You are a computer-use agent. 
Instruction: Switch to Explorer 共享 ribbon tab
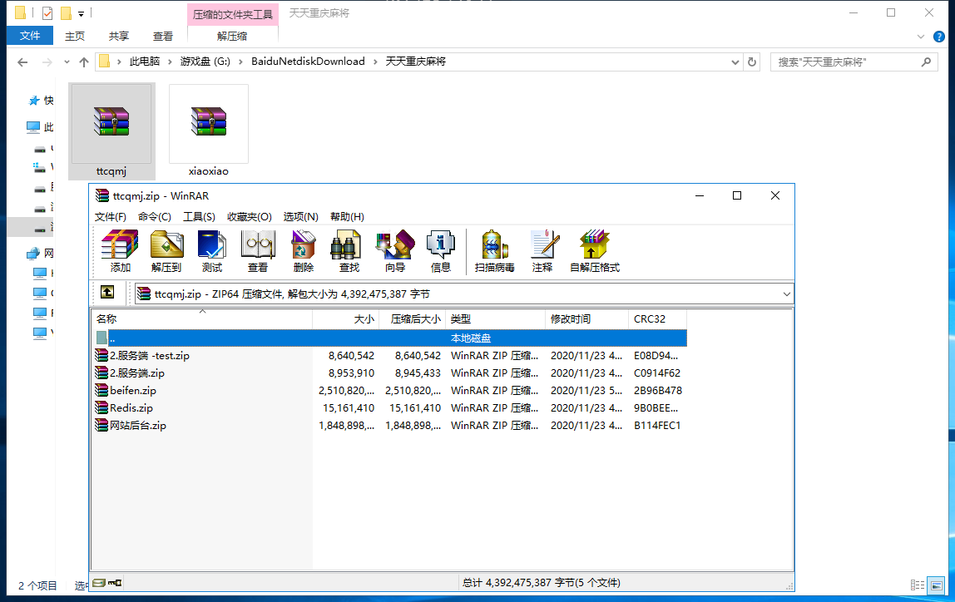119,37
